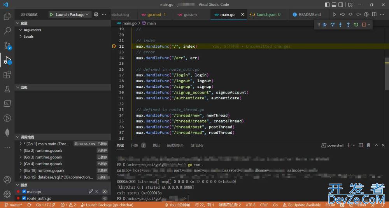Expand [Go 1] main.main stack entry

coord(21,144)
